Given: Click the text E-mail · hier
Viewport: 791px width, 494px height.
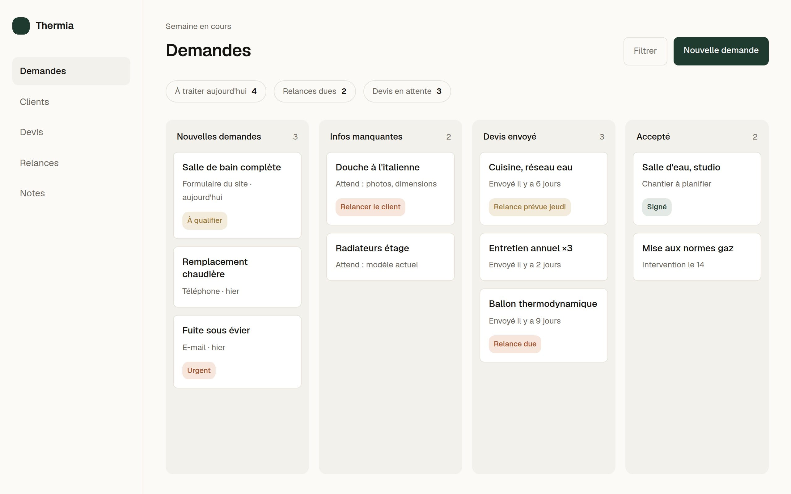Looking at the screenshot, I should point(204,348).
